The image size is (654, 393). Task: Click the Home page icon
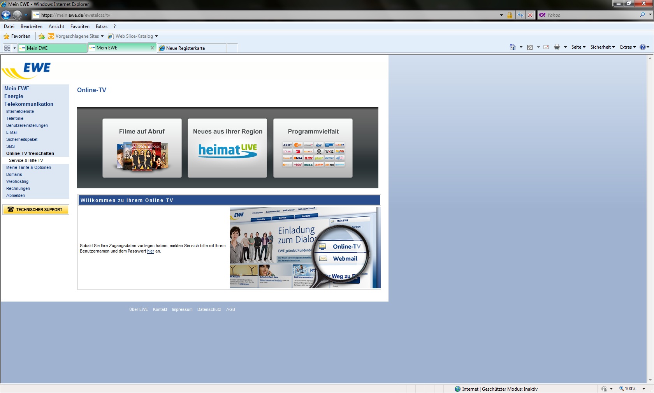pos(513,47)
